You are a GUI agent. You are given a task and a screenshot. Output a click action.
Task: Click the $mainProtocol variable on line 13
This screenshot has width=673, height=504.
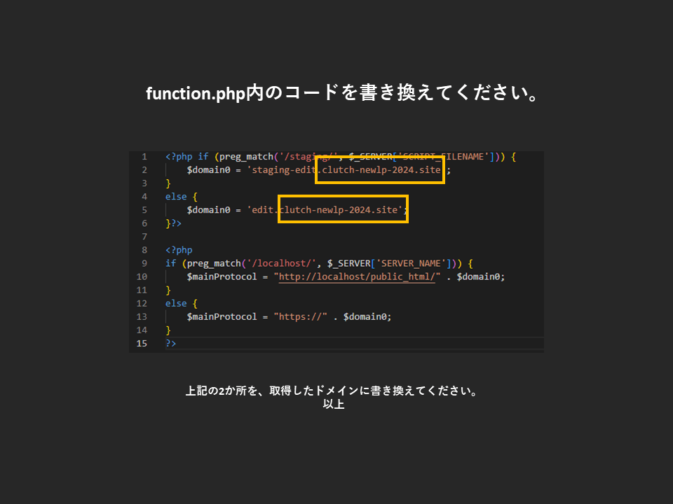(x=222, y=316)
